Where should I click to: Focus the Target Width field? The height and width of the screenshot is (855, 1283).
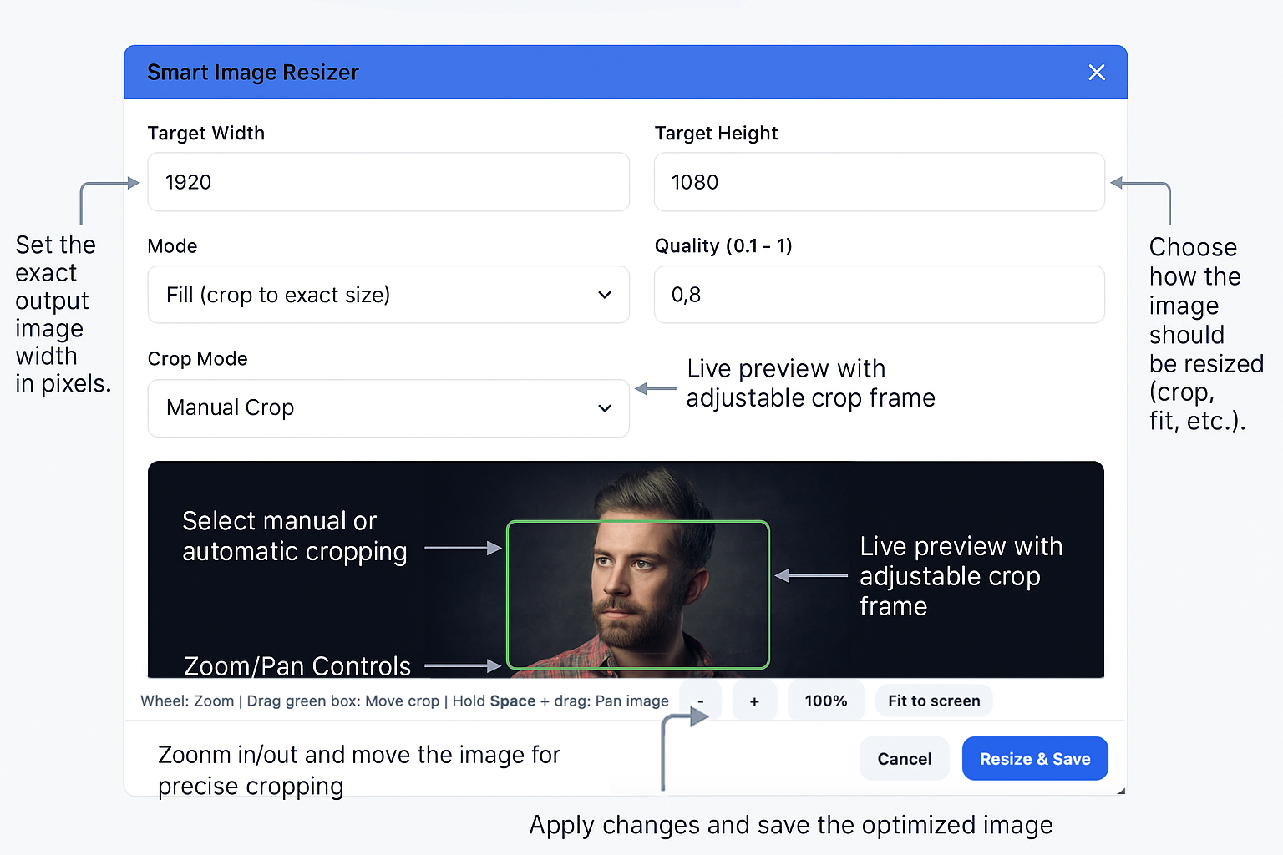tap(388, 182)
